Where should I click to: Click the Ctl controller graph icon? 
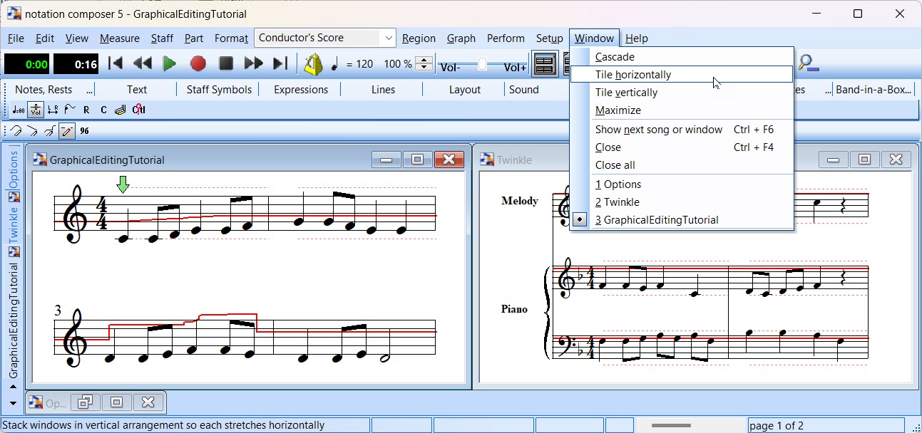138,110
